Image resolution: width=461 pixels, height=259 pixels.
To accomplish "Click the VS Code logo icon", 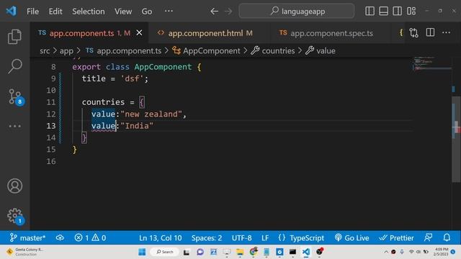I will coord(12,12).
